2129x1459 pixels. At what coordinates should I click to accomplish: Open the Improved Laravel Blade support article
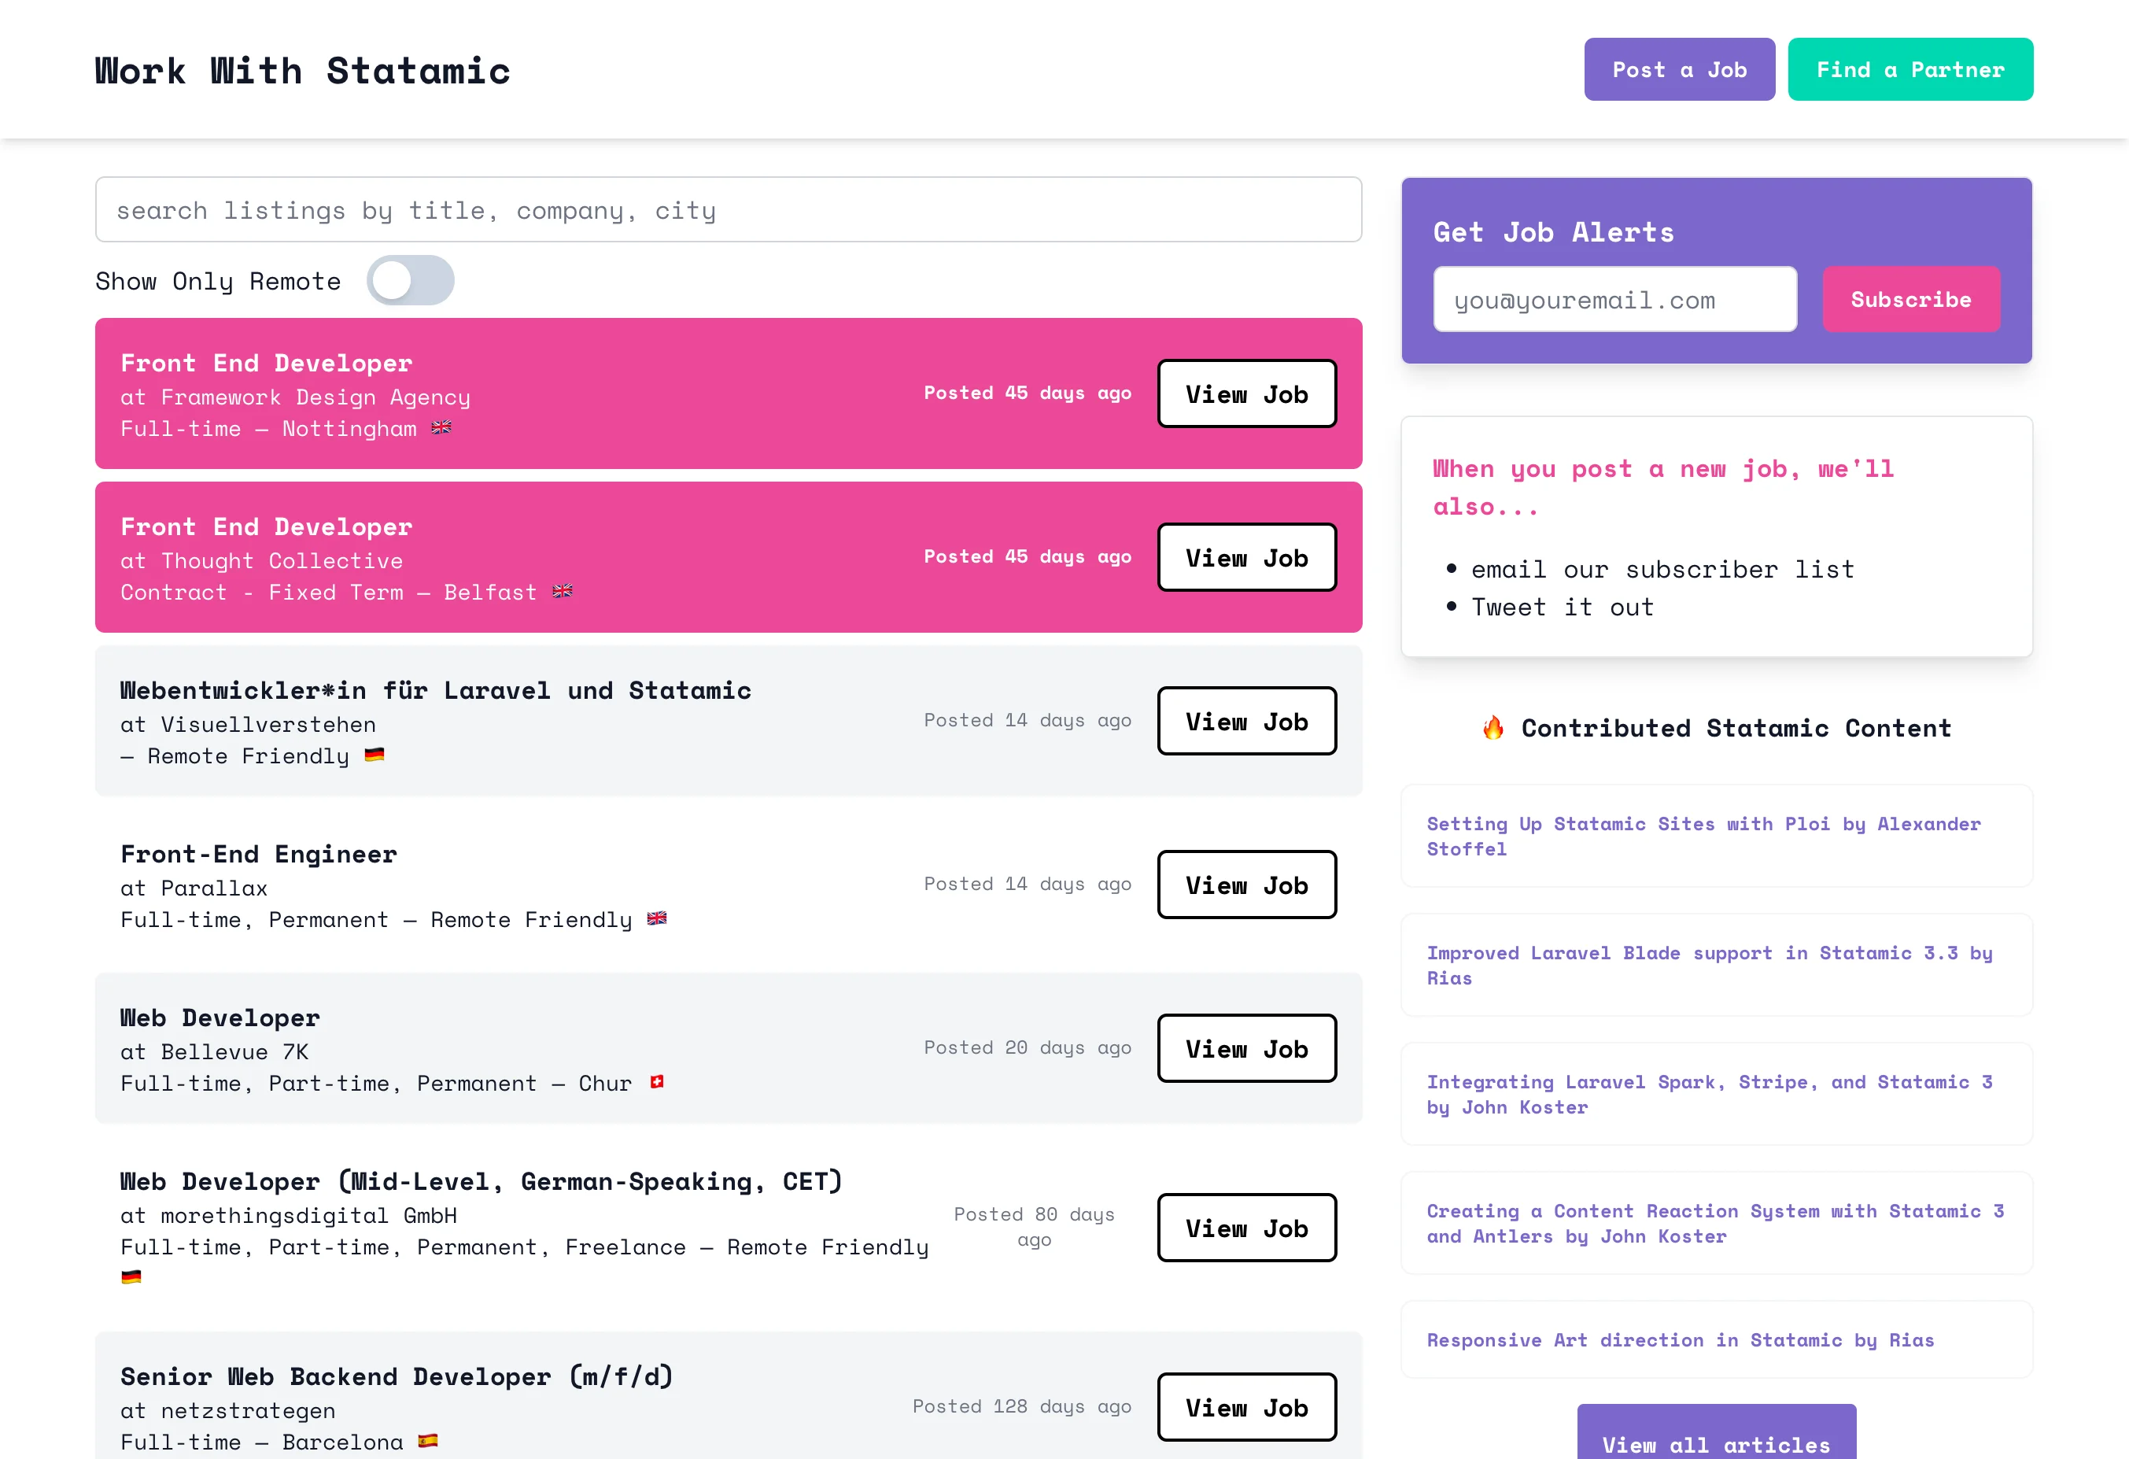click(x=1717, y=965)
